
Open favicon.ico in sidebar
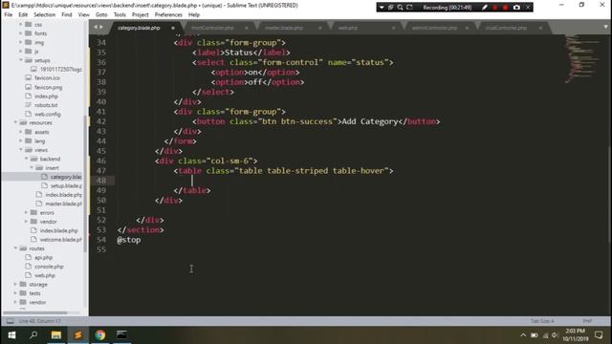coord(47,78)
